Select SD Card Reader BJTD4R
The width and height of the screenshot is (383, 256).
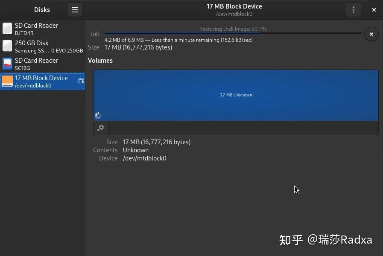click(x=43, y=29)
